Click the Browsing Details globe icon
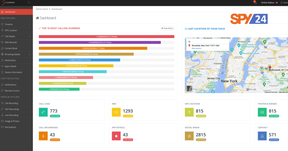288x151 pixels. (x=2, y=54)
